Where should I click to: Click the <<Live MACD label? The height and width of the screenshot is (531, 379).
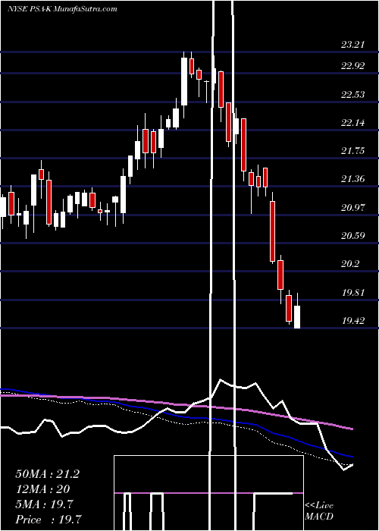319,511
